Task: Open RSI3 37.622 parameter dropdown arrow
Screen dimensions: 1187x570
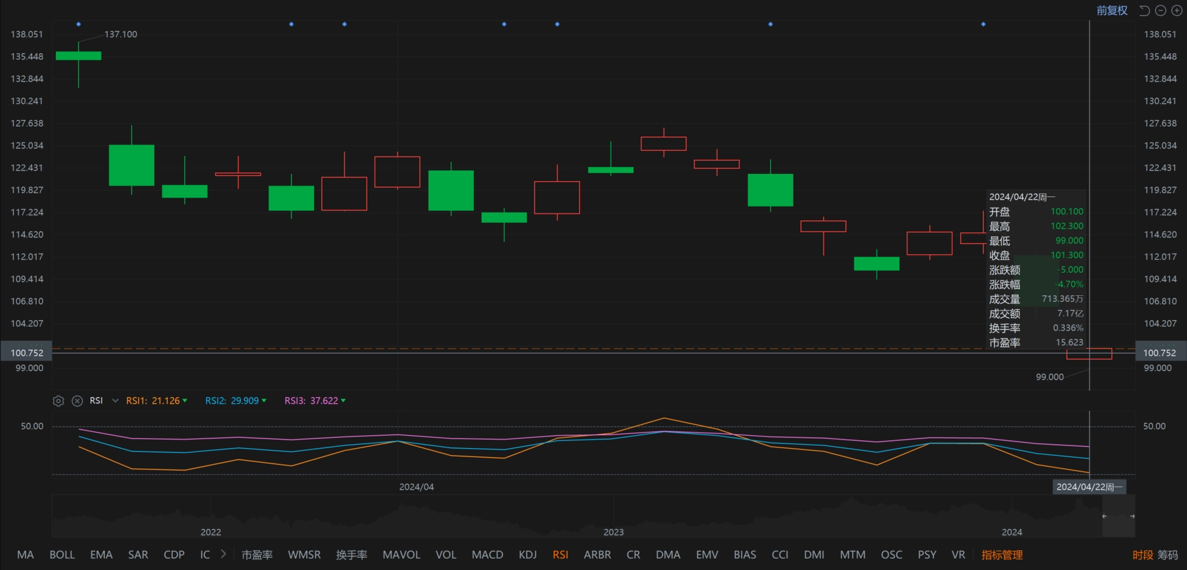Action: pyautogui.click(x=344, y=401)
